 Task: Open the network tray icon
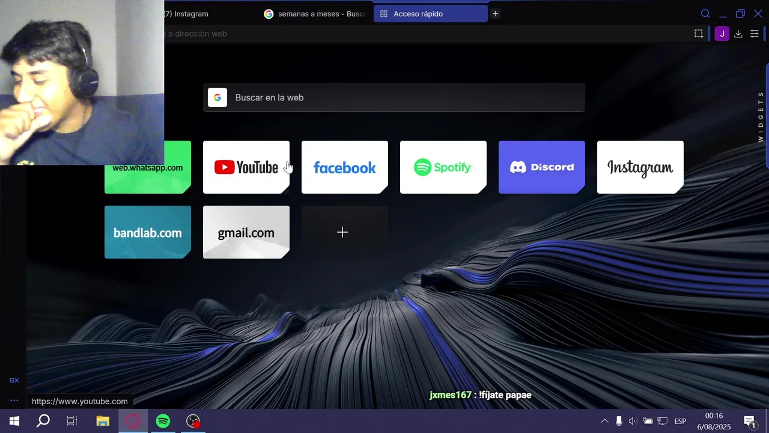tap(663, 421)
